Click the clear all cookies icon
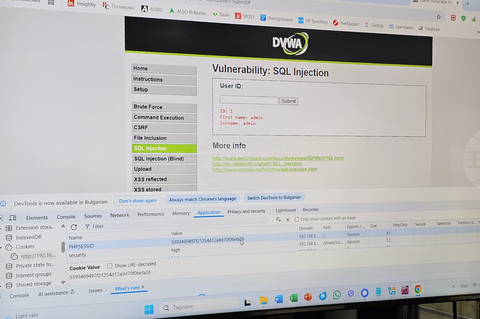This screenshot has width=480, height=319. click(x=278, y=219)
